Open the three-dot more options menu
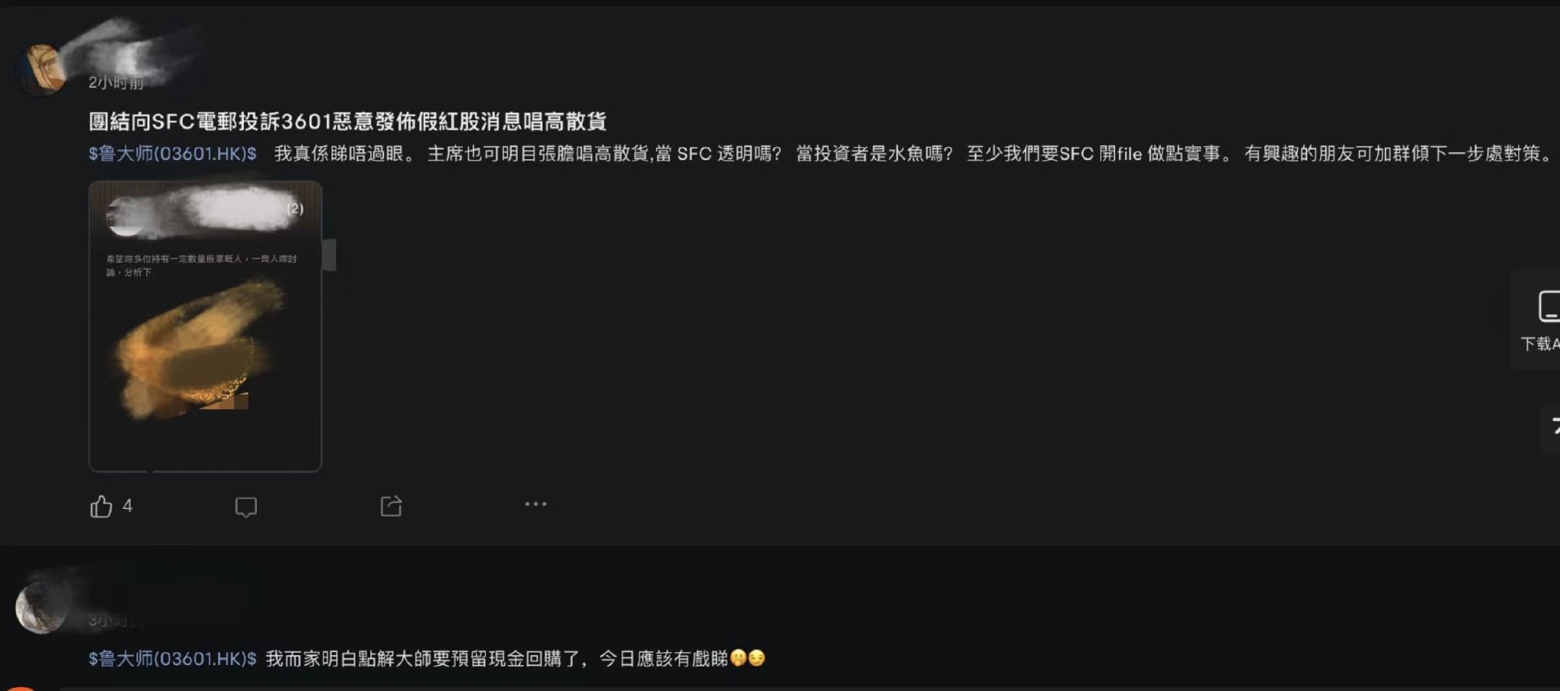The width and height of the screenshot is (1560, 691). click(535, 504)
